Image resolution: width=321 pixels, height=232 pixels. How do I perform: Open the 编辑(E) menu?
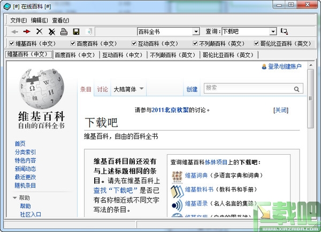(x=39, y=20)
